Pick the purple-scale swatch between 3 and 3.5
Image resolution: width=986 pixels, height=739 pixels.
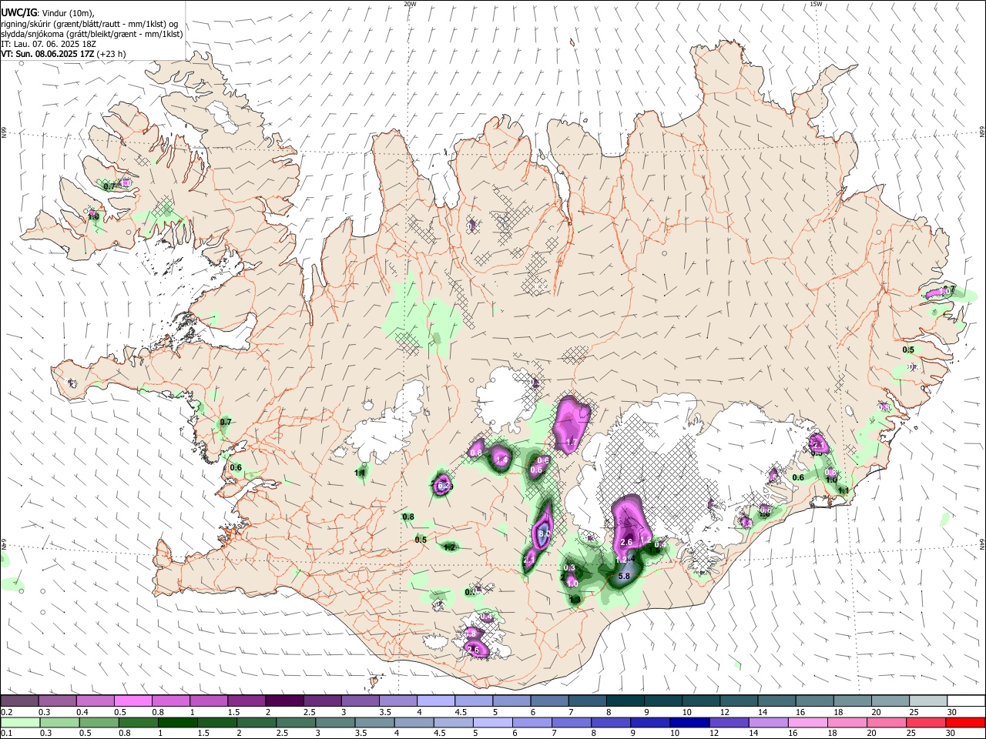(361, 701)
